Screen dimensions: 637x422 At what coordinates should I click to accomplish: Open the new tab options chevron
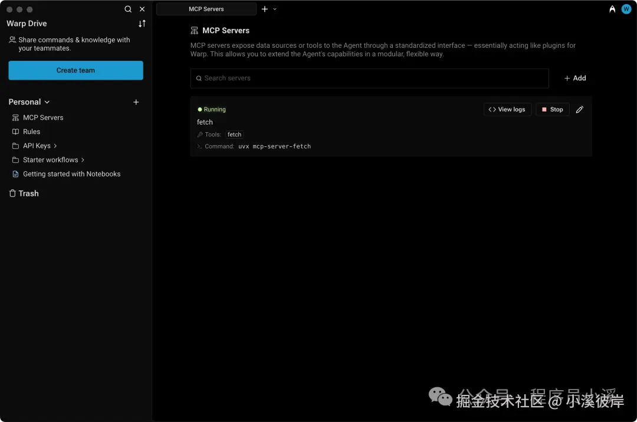[x=275, y=9]
